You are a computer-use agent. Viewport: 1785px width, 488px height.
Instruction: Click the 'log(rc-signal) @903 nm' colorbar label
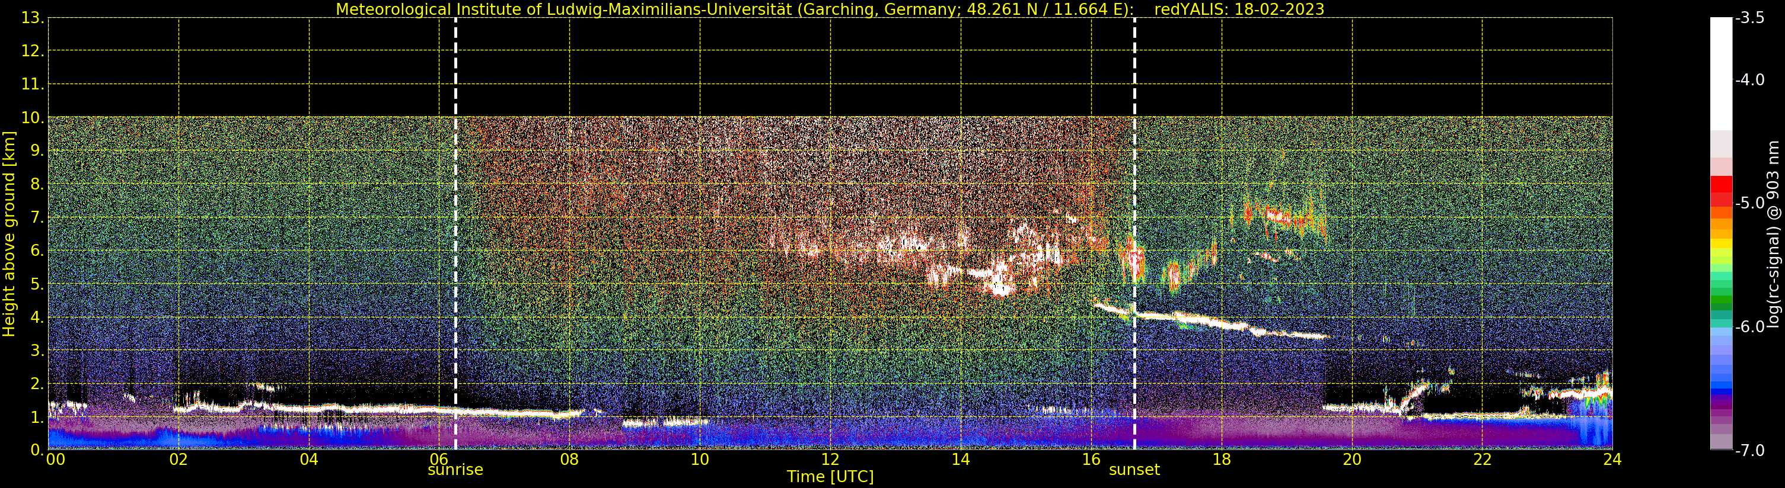(1773, 234)
